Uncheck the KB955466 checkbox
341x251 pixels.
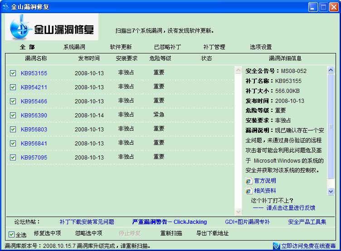[x=13, y=101]
